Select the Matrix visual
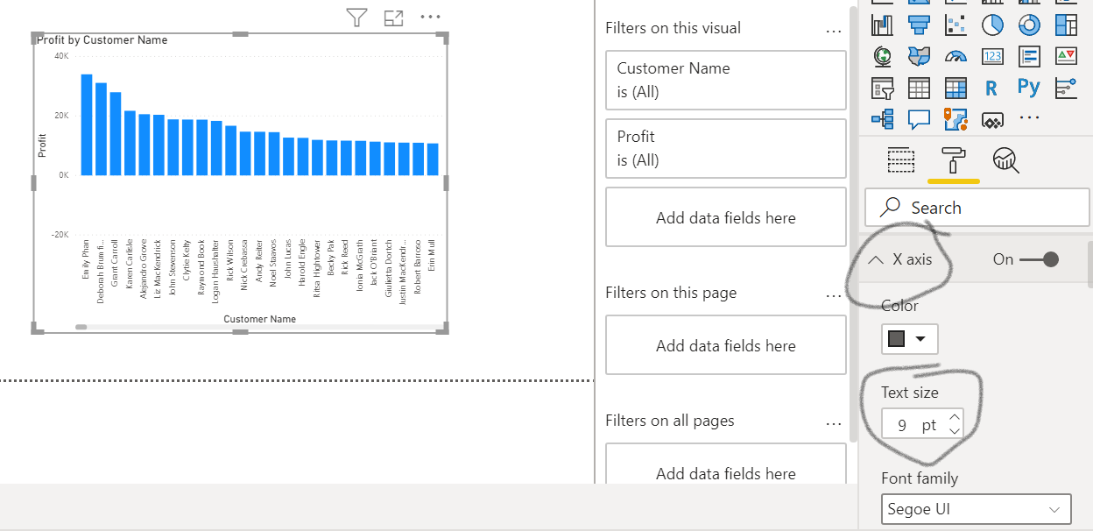1093x531 pixels. coord(955,88)
